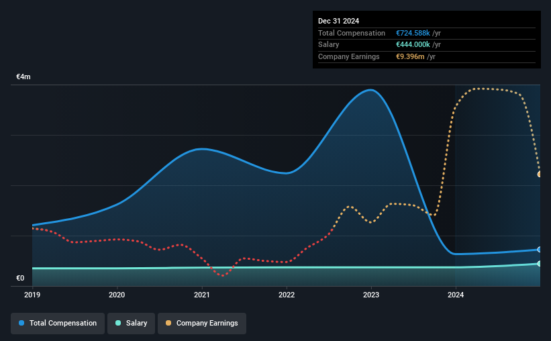Select the 2022 x-axis label
The image size is (551, 341).
287,295
